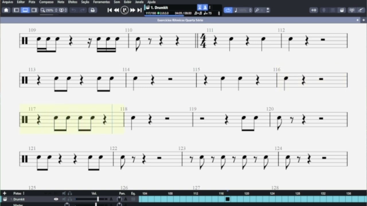Adjust the Drumkit volume slider
The image size is (367, 206).
[92, 199]
